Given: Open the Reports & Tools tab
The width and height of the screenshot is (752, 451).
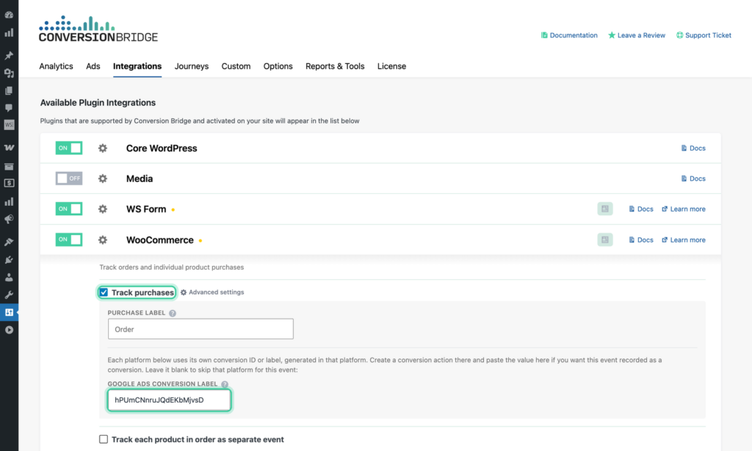Looking at the screenshot, I should click(335, 66).
